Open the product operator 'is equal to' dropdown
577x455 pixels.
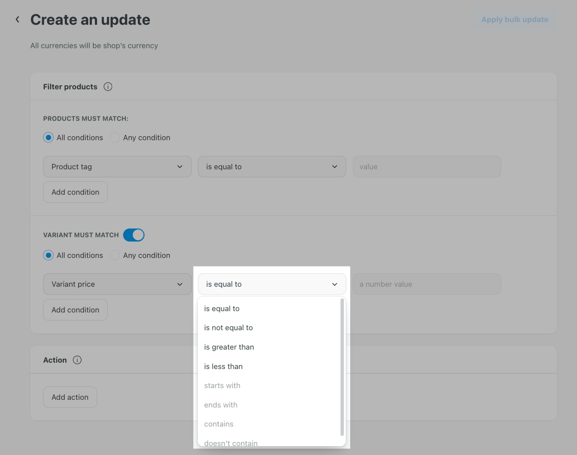[x=272, y=167]
